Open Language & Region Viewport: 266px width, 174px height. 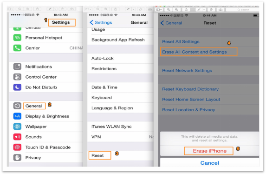(120, 108)
